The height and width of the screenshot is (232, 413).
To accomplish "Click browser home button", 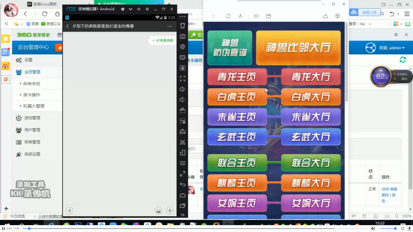I will point(57,14).
